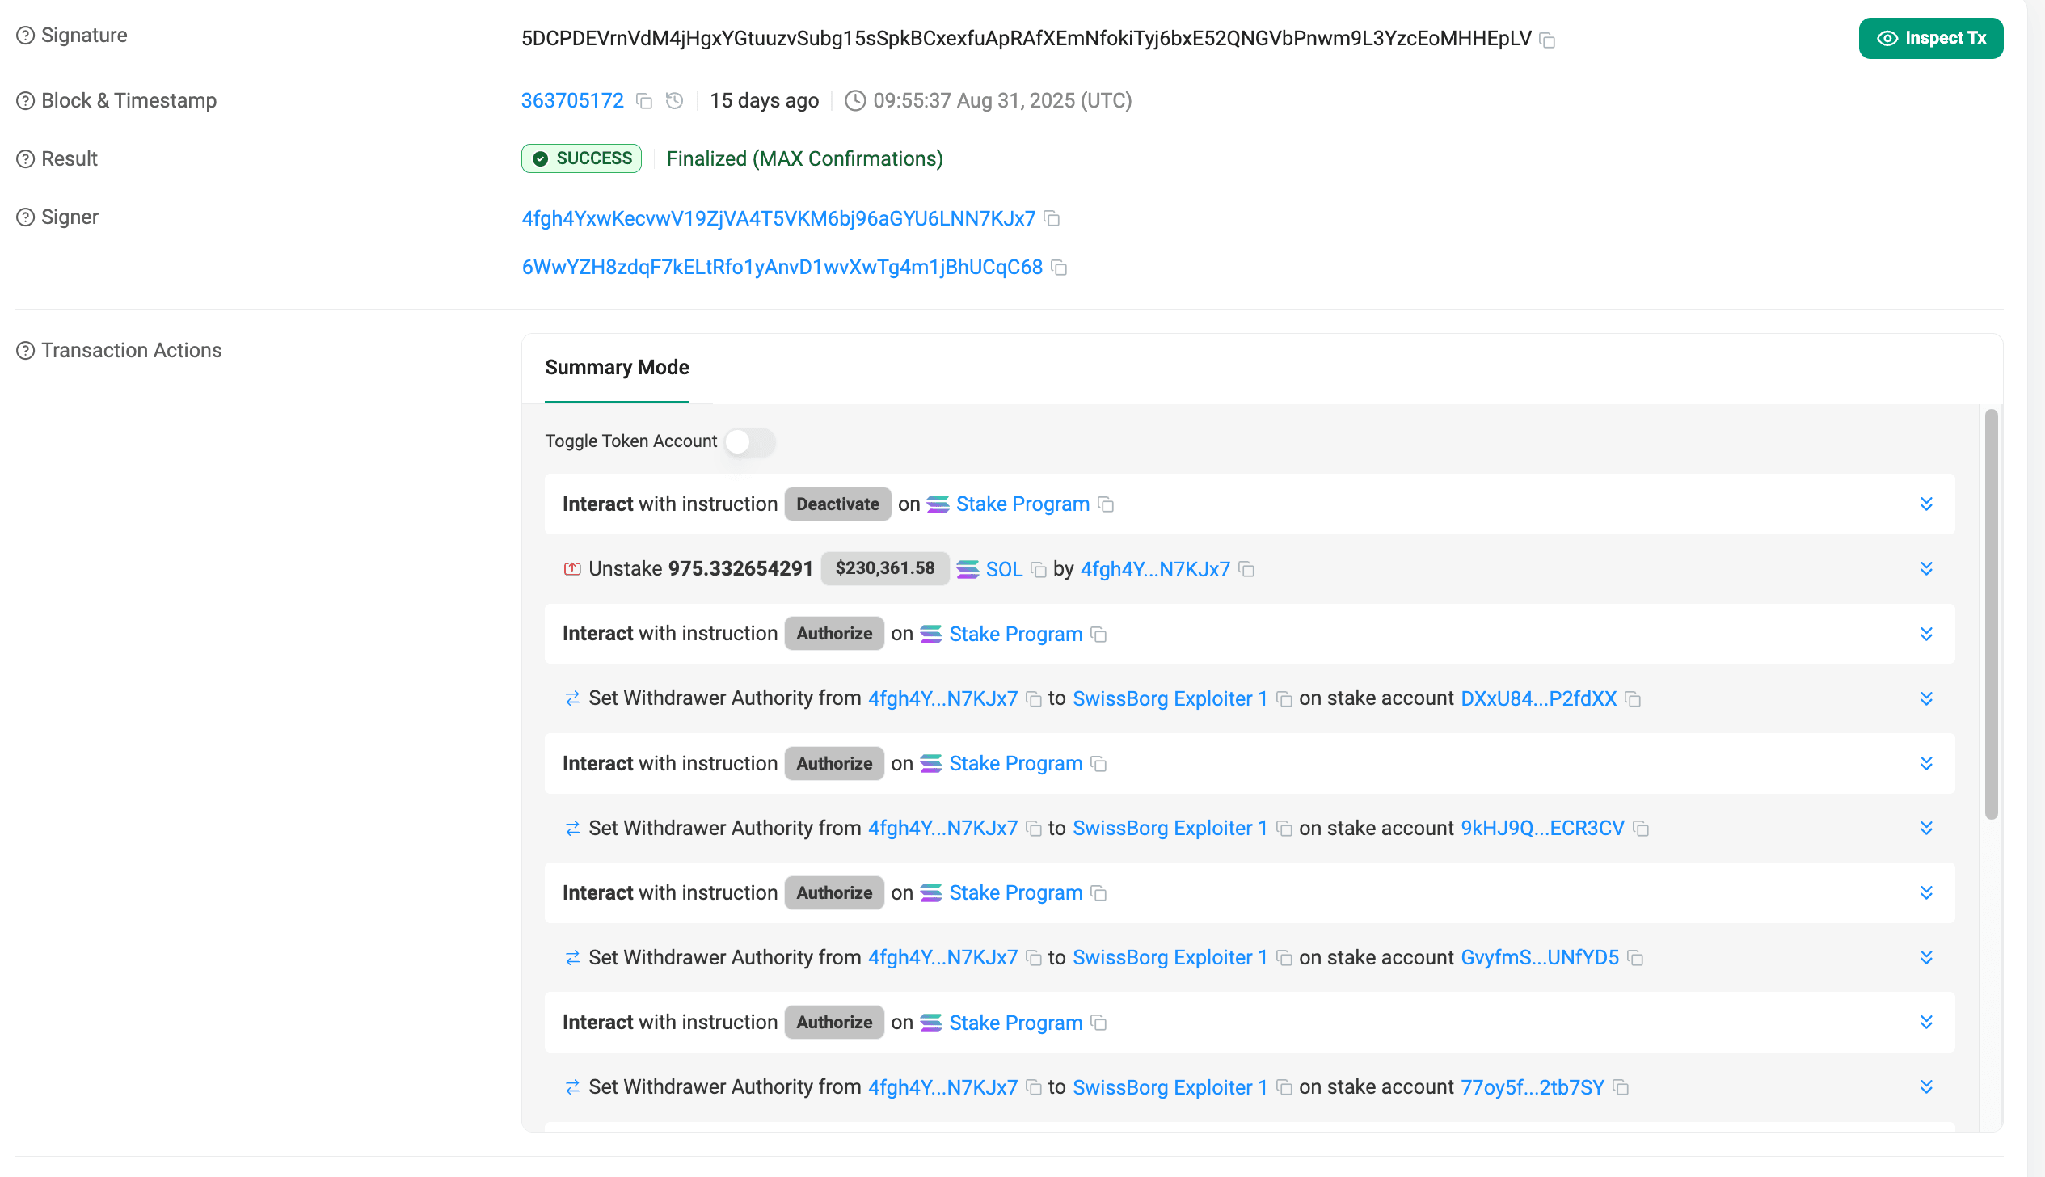Copy the transaction signature
Screen dimensions: 2045x1177
1547,39
